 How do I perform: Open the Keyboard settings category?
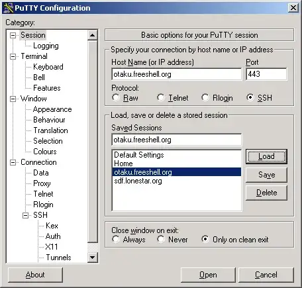(48, 67)
